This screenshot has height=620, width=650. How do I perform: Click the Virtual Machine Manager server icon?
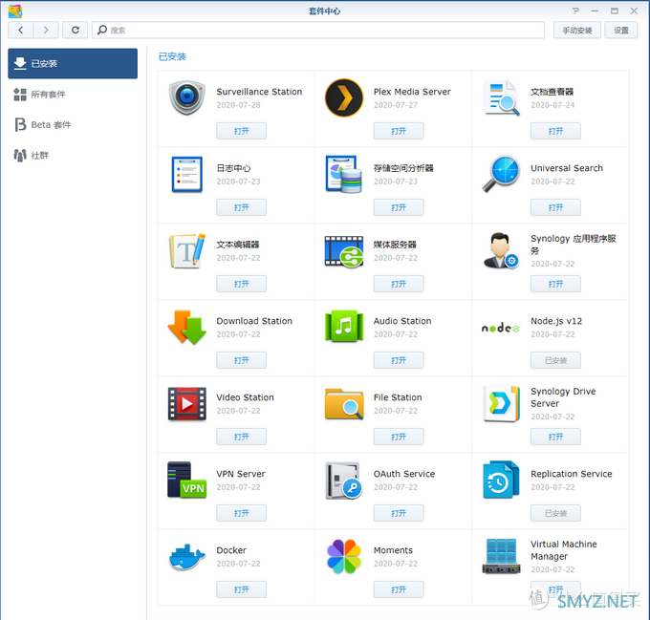501,556
